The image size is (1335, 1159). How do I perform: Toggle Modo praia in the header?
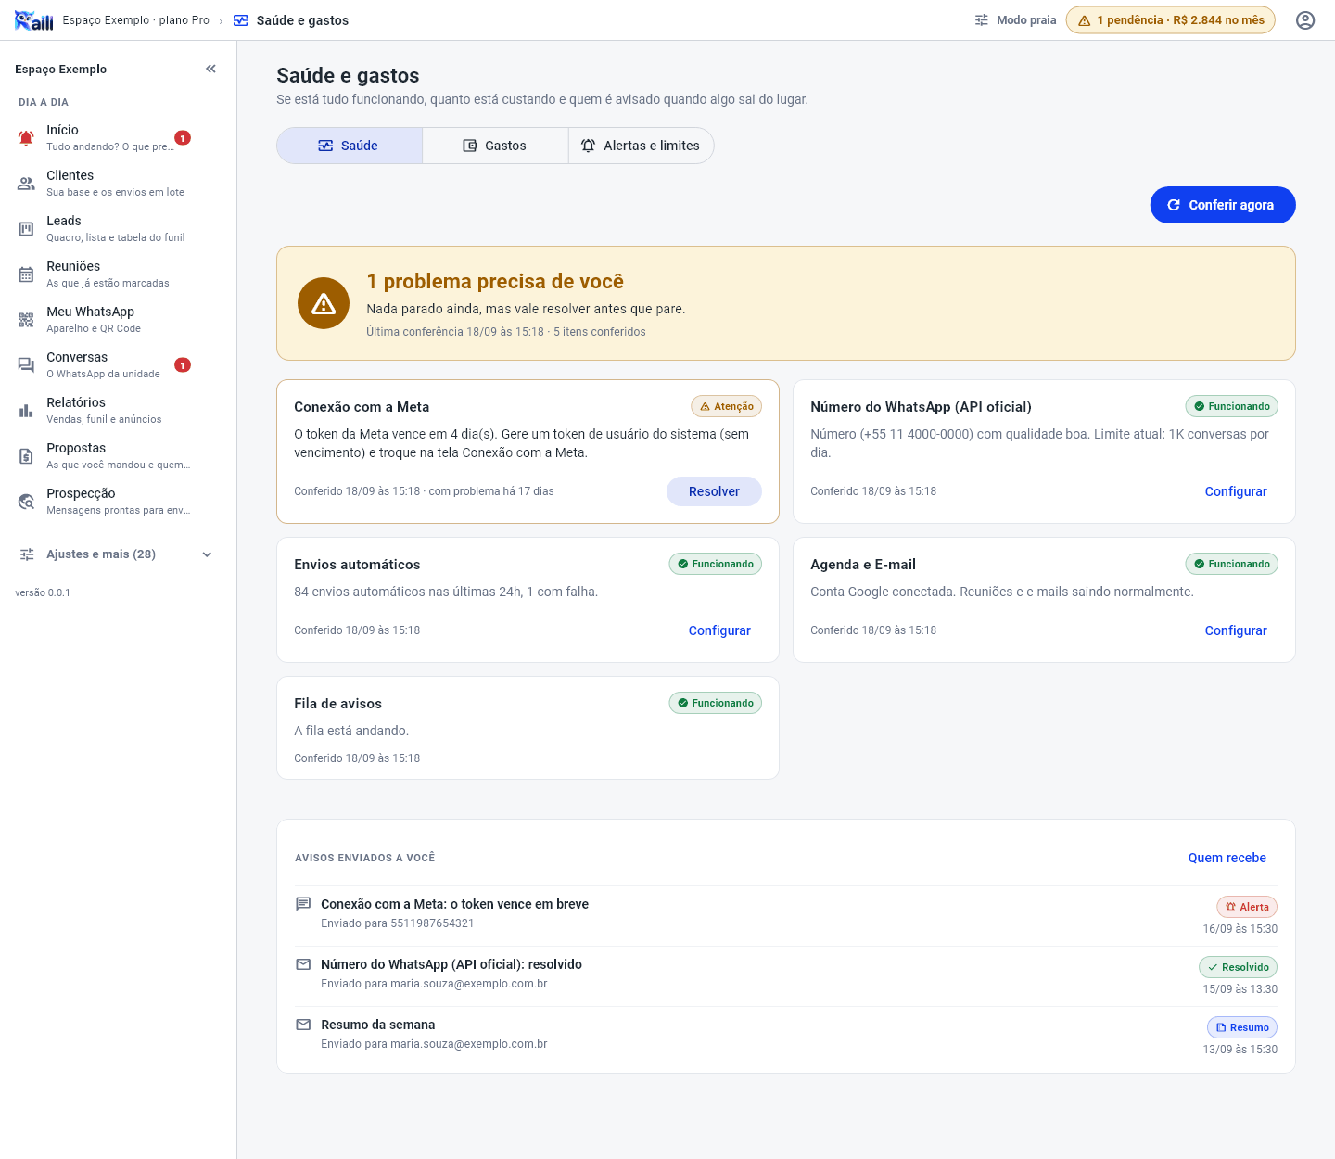coord(1015,20)
